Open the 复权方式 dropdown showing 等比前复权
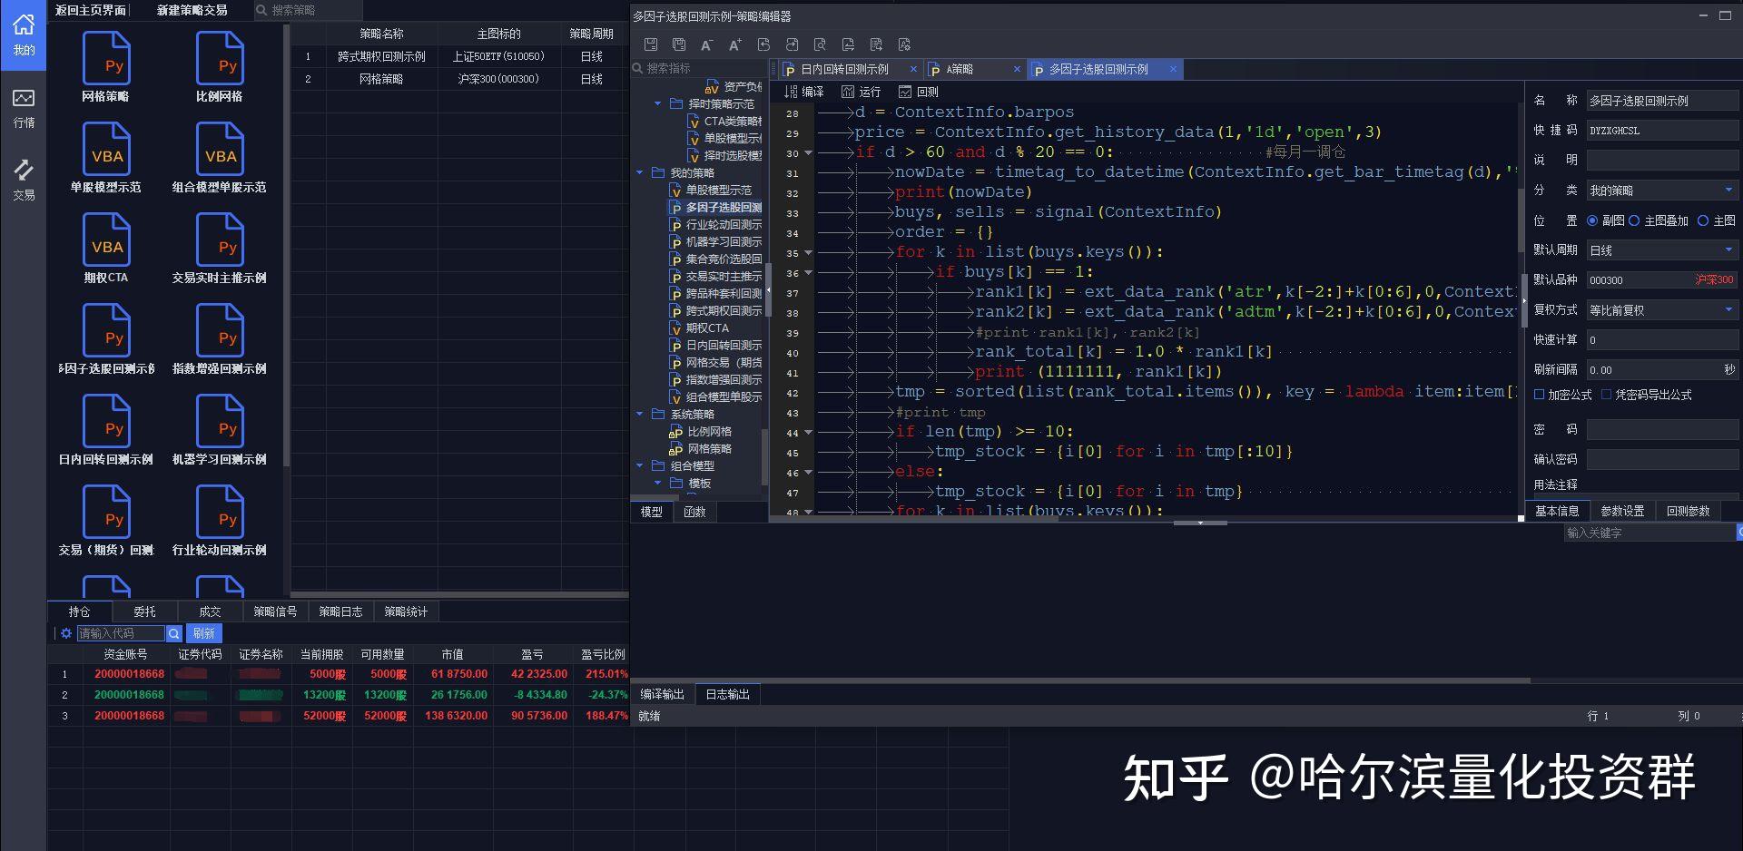Screen dimensions: 1743x851 point(1662,310)
